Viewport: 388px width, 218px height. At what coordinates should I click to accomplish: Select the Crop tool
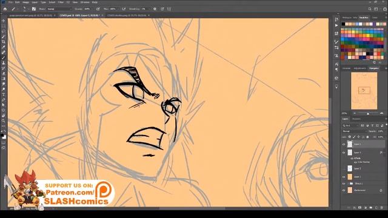(x=3, y=42)
